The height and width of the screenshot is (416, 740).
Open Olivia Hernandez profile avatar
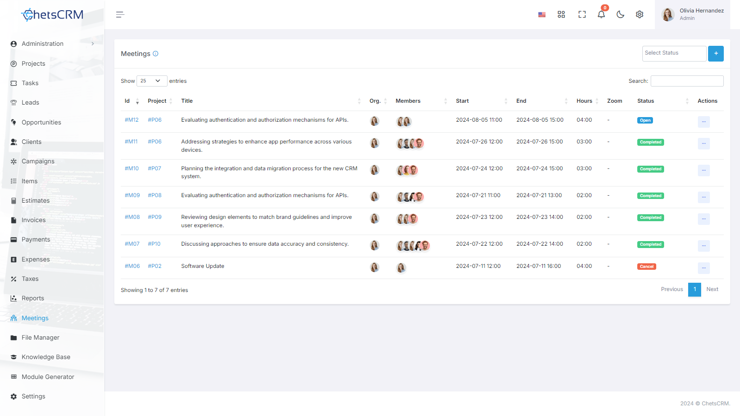click(x=668, y=15)
